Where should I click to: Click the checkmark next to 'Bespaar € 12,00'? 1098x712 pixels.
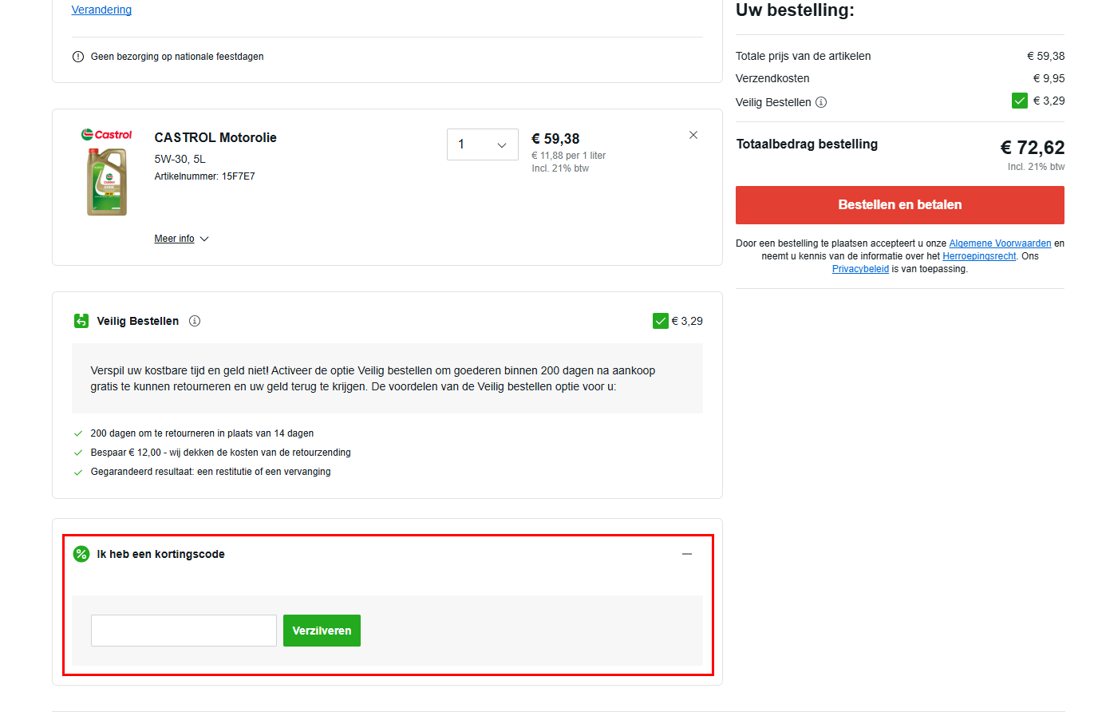point(77,452)
